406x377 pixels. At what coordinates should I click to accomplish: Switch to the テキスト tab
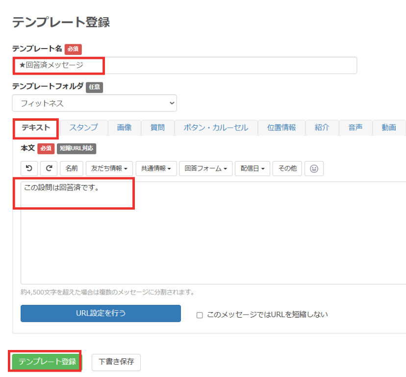(36, 128)
